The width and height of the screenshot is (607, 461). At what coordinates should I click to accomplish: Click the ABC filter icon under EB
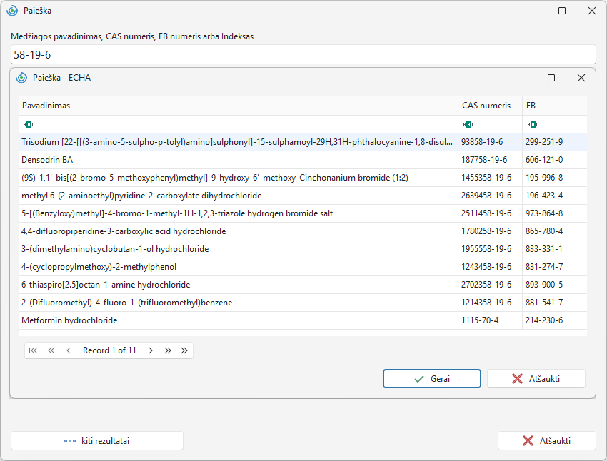click(x=533, y=125)
